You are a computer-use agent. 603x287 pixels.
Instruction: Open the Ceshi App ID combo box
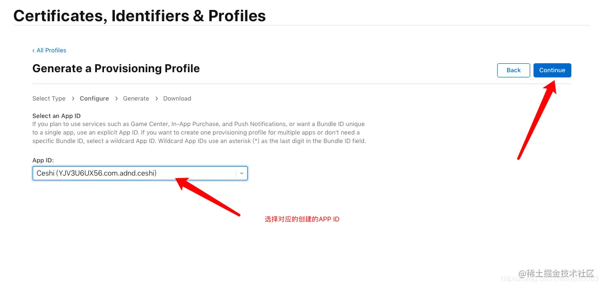140,173
